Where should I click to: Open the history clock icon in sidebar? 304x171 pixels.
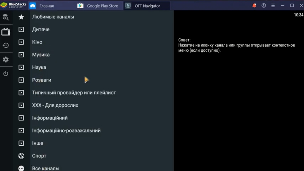click(x=6, y=45)
